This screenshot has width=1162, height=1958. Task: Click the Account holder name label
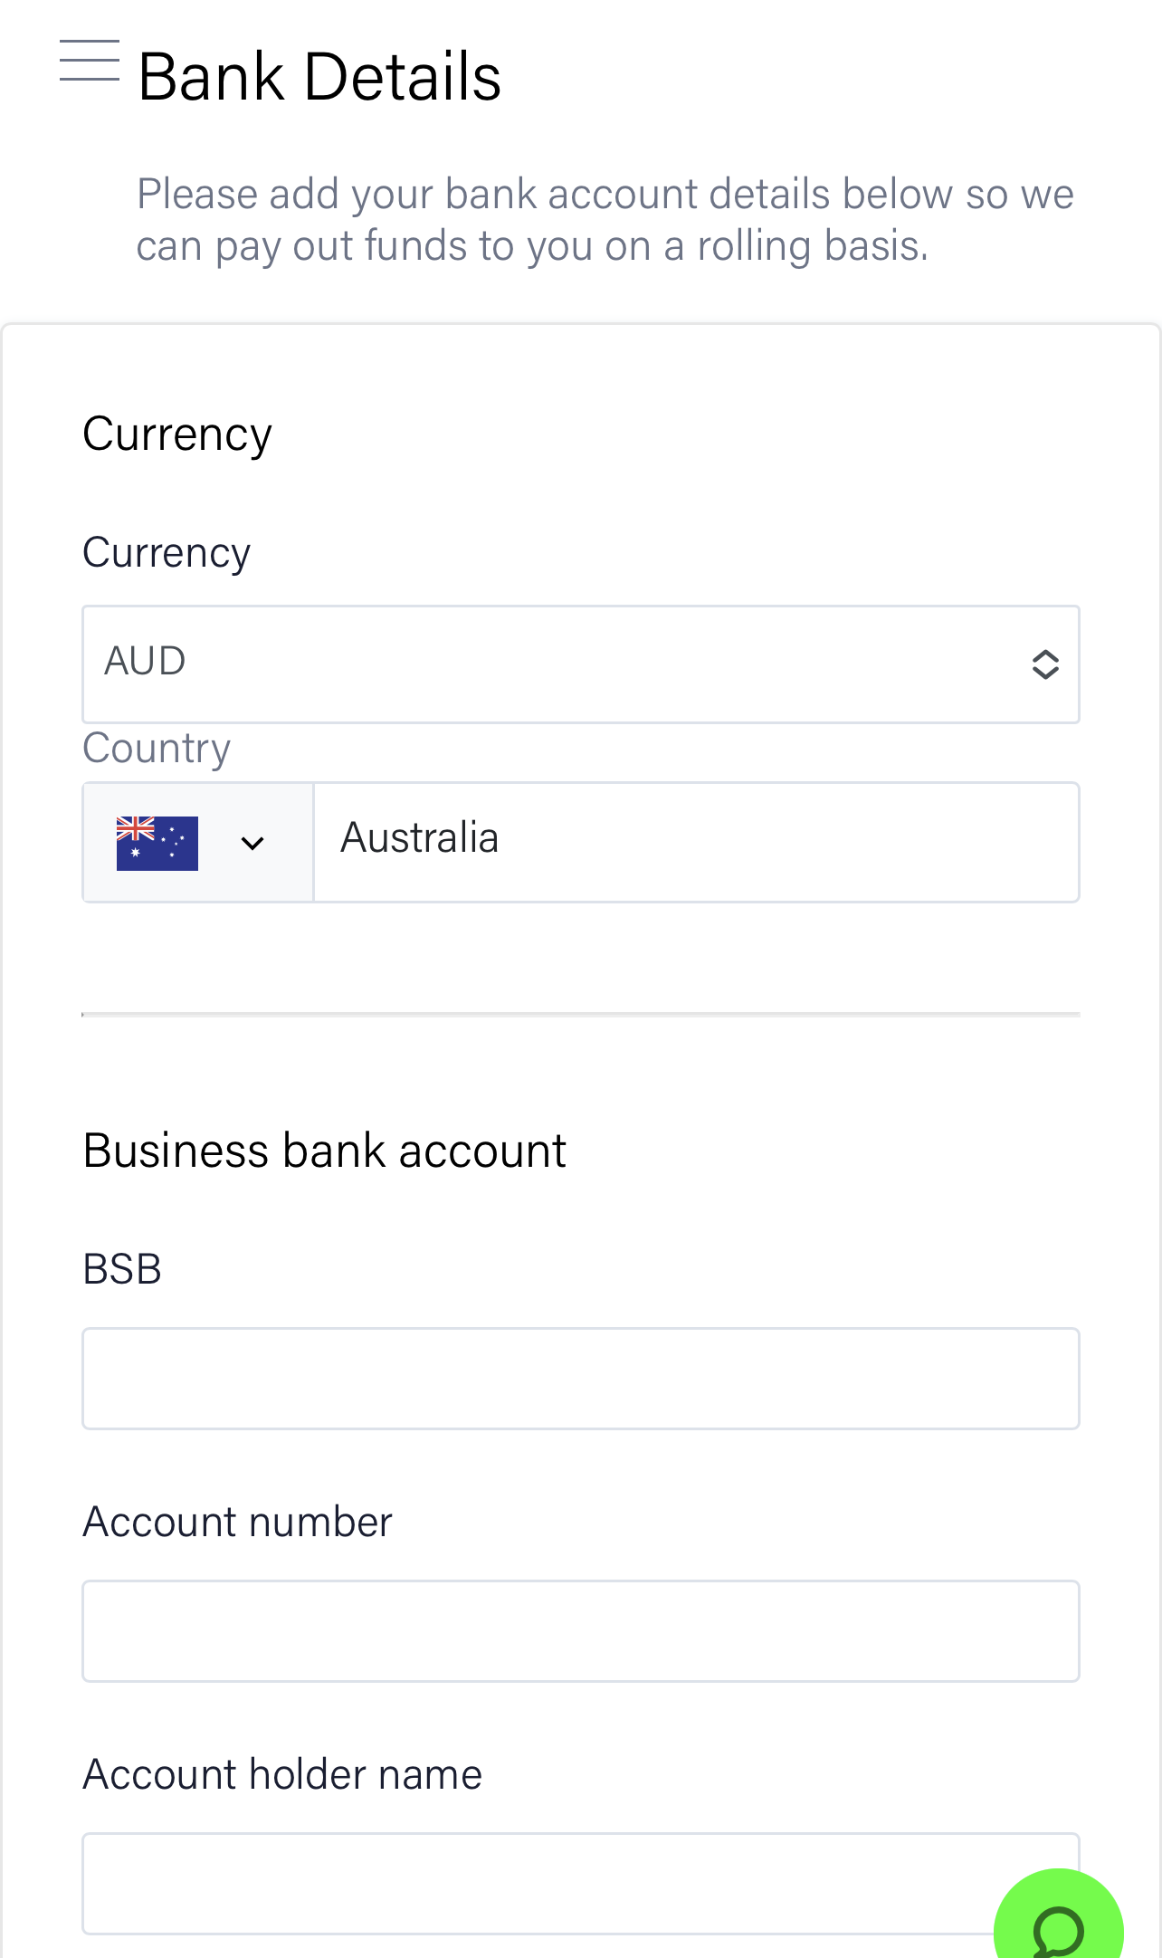tap(282, 1774)
